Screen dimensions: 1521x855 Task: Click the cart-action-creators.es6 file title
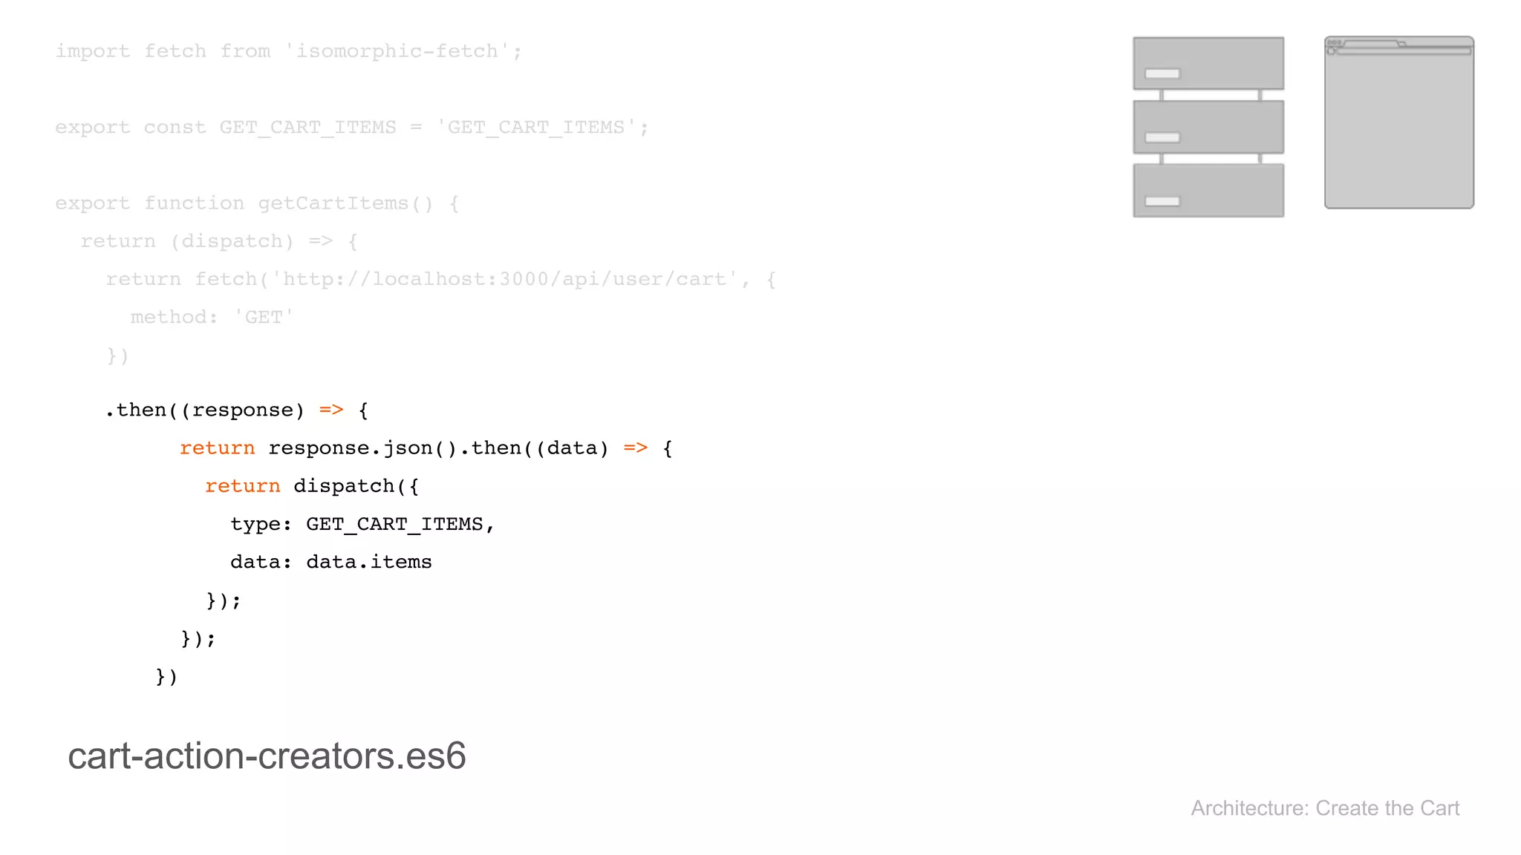[x=267, y=756]
